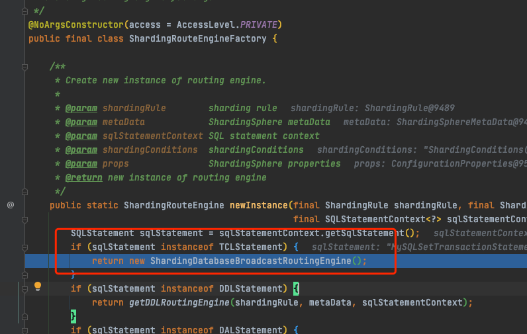Collapse the javadoc block at the /** marker

click(x=24, y=67)
